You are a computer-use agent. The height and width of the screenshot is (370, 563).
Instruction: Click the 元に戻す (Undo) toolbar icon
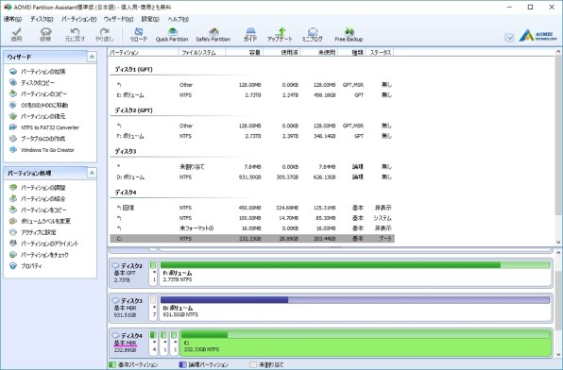(x=75, y=35)
